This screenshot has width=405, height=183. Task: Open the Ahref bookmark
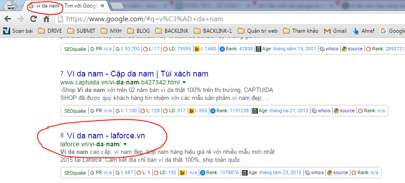pos(364,31)
